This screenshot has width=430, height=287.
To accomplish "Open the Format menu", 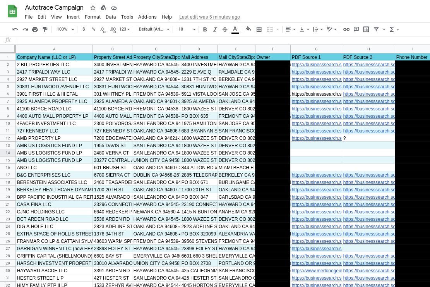I will coord(93,17).
